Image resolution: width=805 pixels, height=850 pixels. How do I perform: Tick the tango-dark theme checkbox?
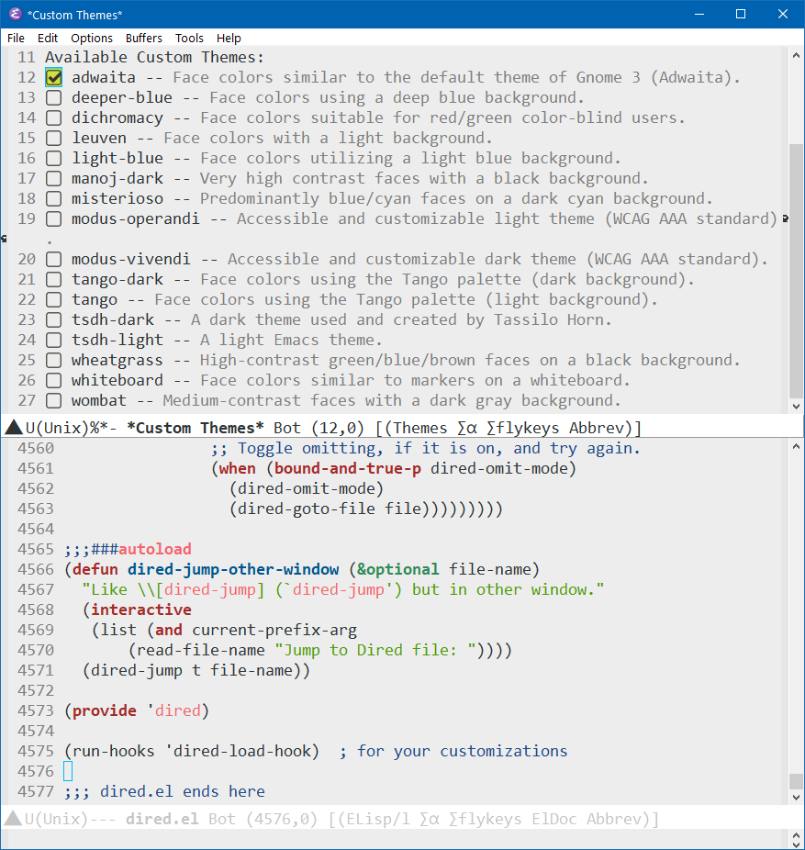[x=53, y=279]
